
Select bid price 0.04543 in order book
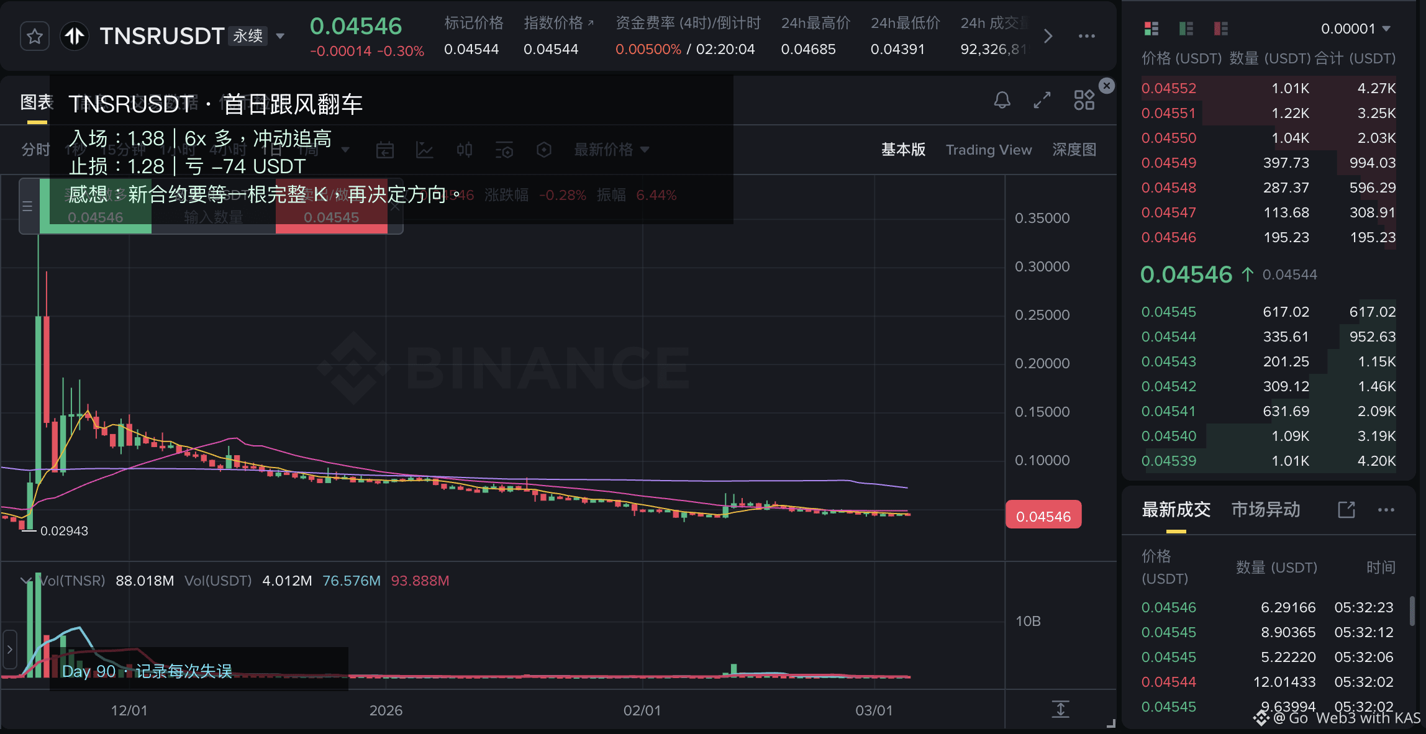click(1168, 361)
